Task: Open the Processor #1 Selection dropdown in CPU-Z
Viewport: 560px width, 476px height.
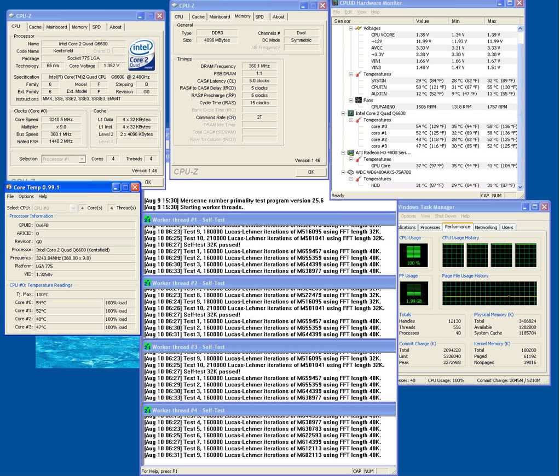Action: click(x=82, y=159)
